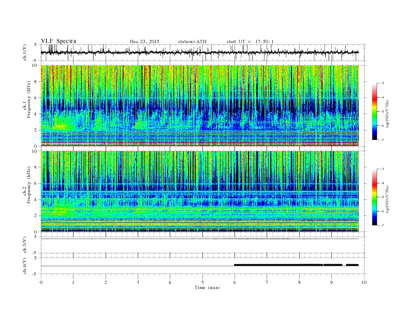Image resolution: width=410 pixels, height=317 pixels.
Task: Click the 'ch.4(V)' axis label
Action: coord(25,266)
